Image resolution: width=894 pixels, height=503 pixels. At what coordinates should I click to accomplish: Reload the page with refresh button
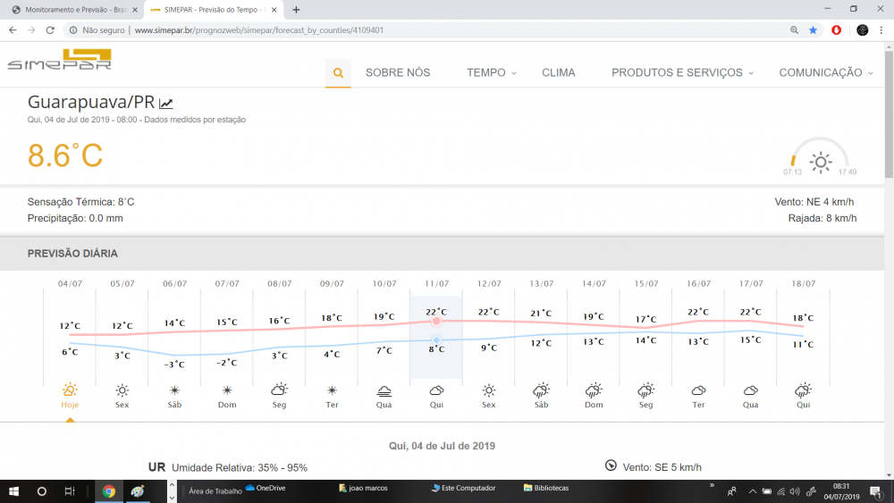point(50,29)
